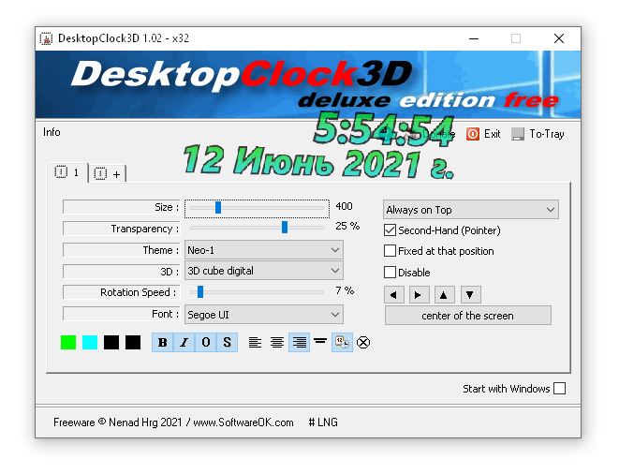Enable Start with Windows checkbox
Image resolution: width=619 pixels, height=474 pixels.
(559, 389)
